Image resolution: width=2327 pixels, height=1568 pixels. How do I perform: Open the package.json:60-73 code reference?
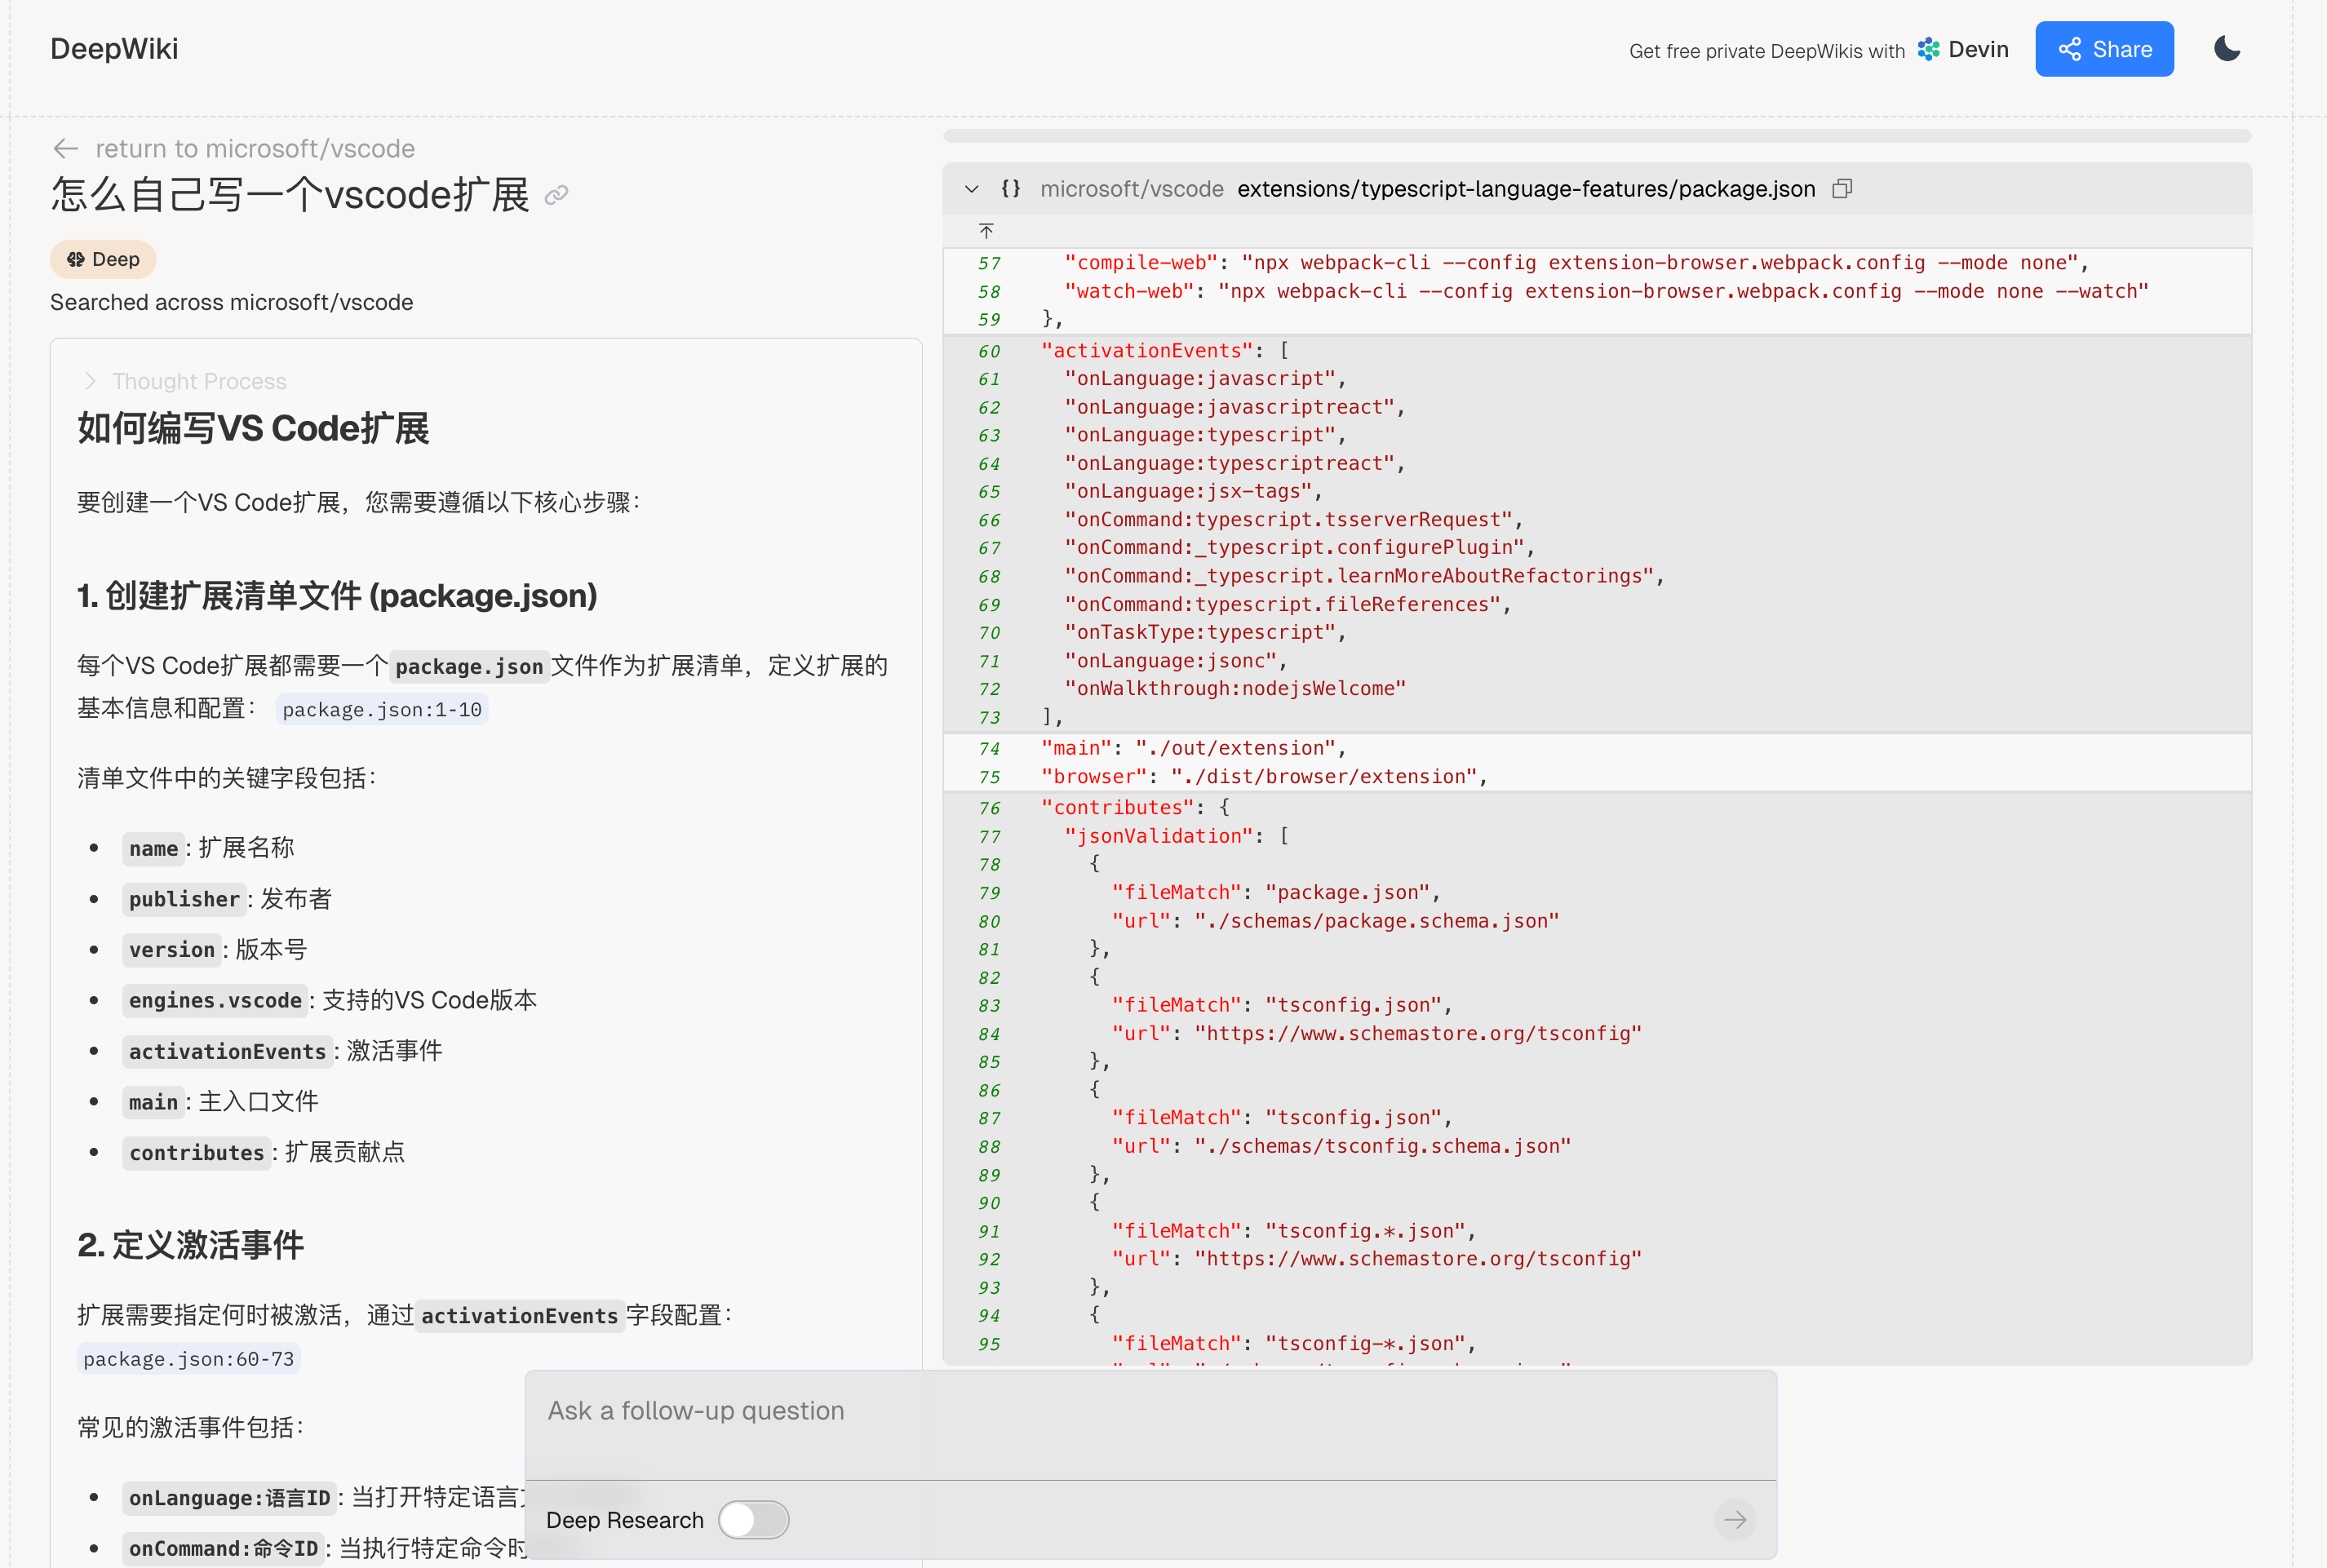188,1358
